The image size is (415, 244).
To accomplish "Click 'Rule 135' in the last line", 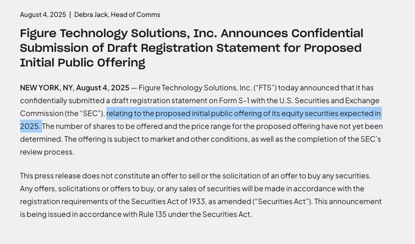I will (153, 214).
